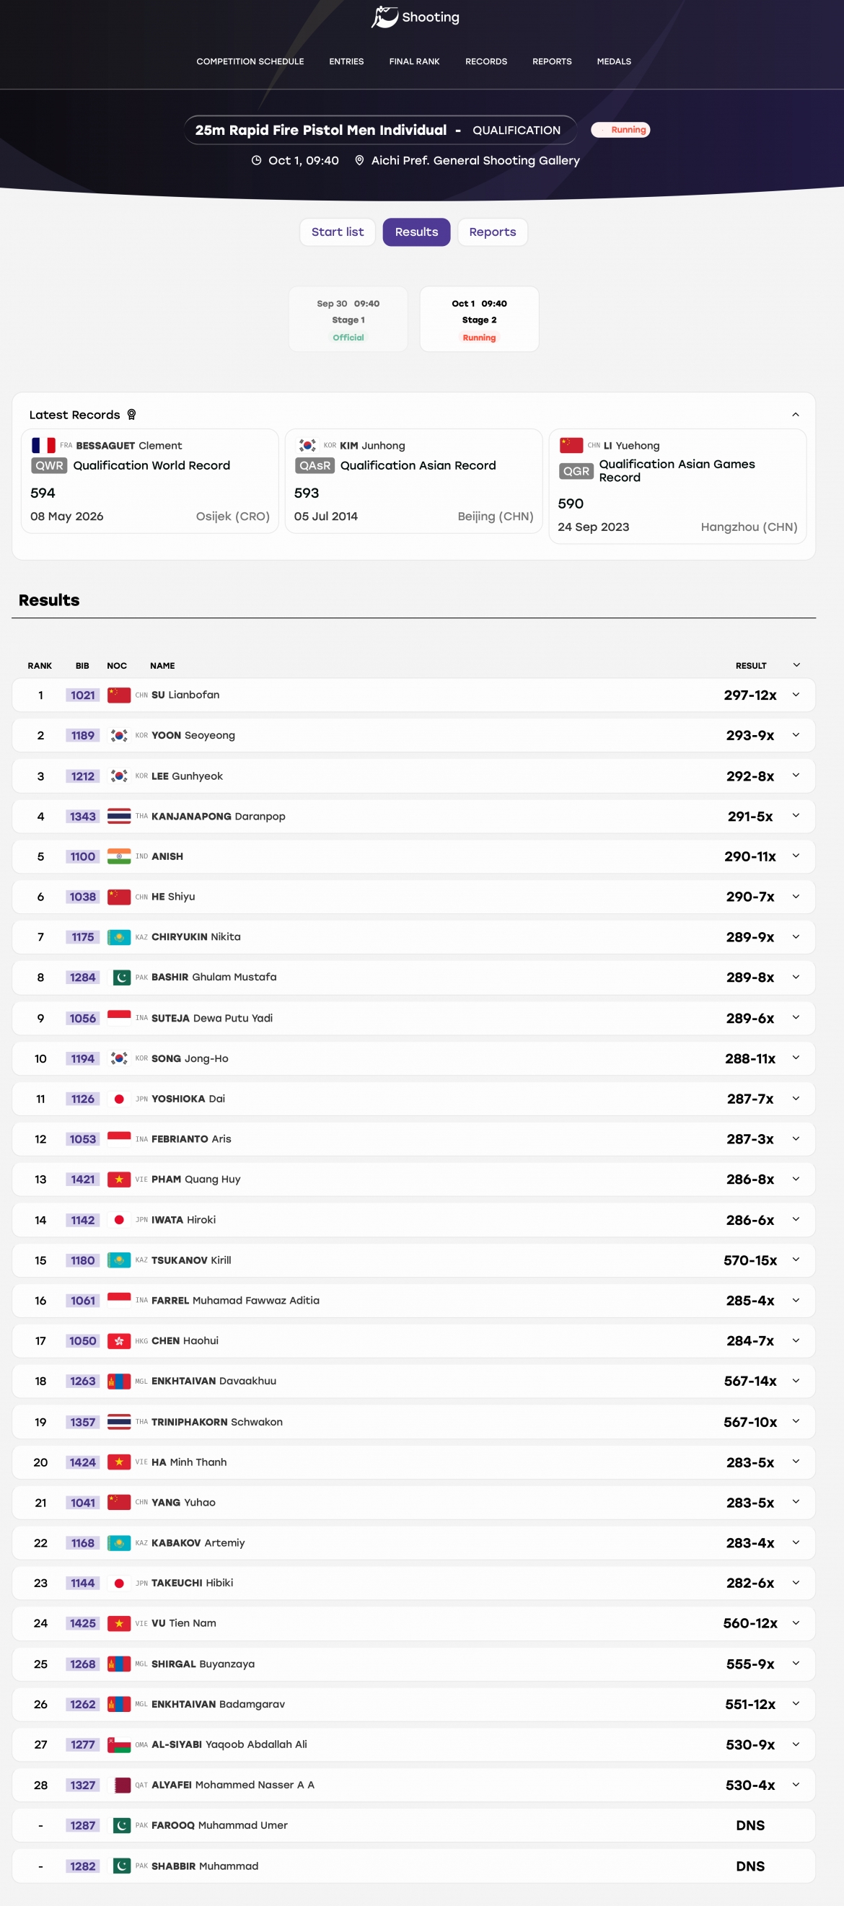The image size is (844, 1906).
Task: Click the Hong Kong flag in CHEN Haohui row
Action: [119, 1340]
